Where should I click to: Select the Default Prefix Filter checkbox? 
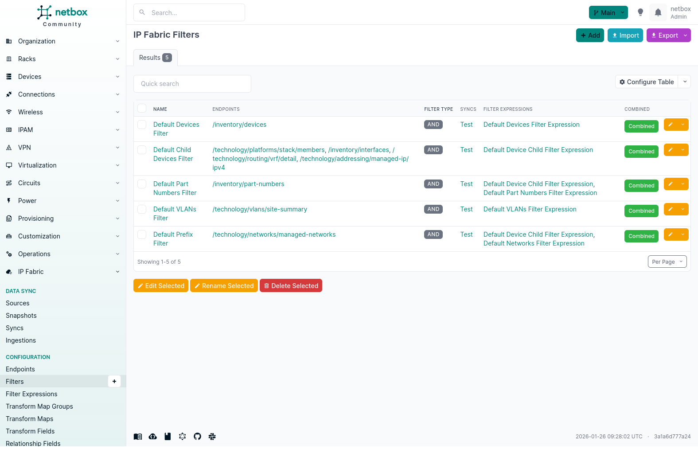click(x=142, y=234)
